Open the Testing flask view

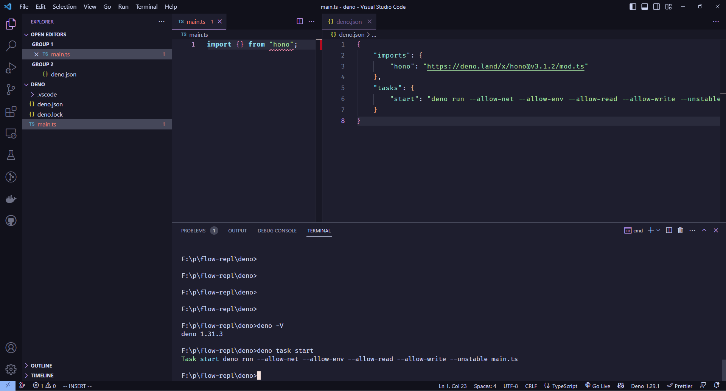(x=11, y=155)
